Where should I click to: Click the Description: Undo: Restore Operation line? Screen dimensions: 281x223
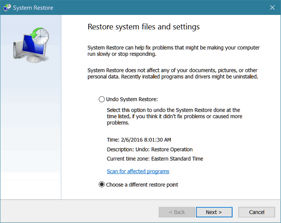click(x=150, y=150)
